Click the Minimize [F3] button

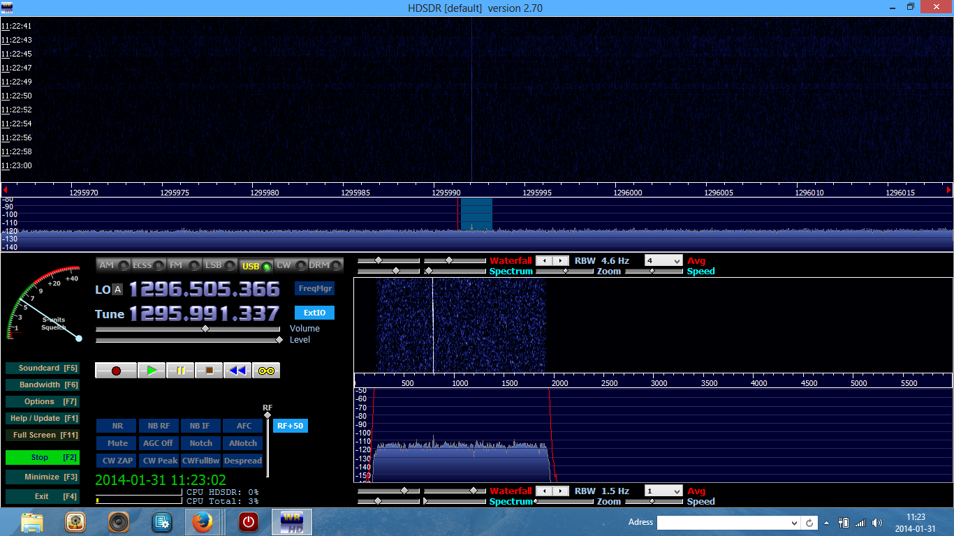point(42,477)
